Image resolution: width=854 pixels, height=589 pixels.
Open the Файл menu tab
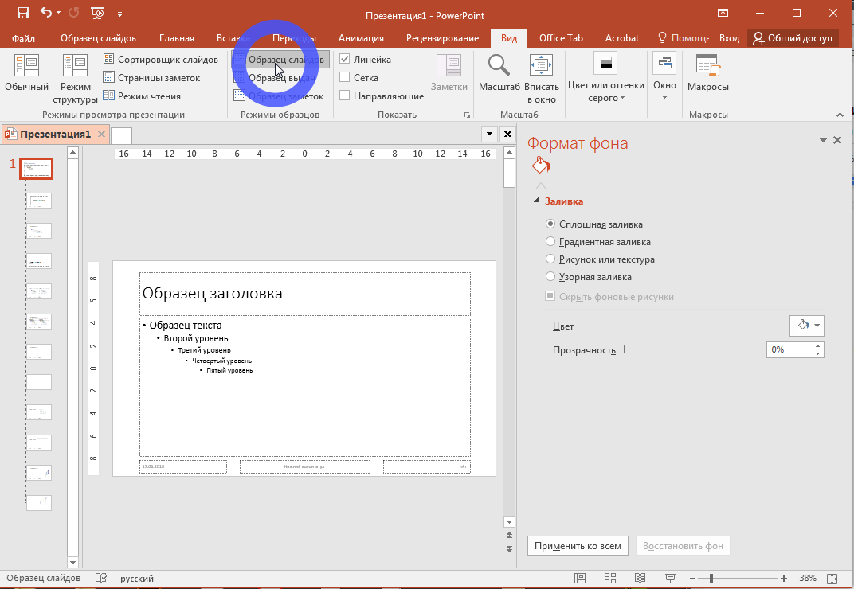(23, 38)
